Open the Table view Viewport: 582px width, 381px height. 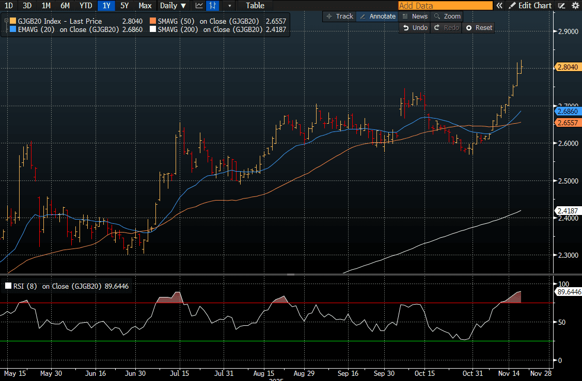(x=255, y=6)
